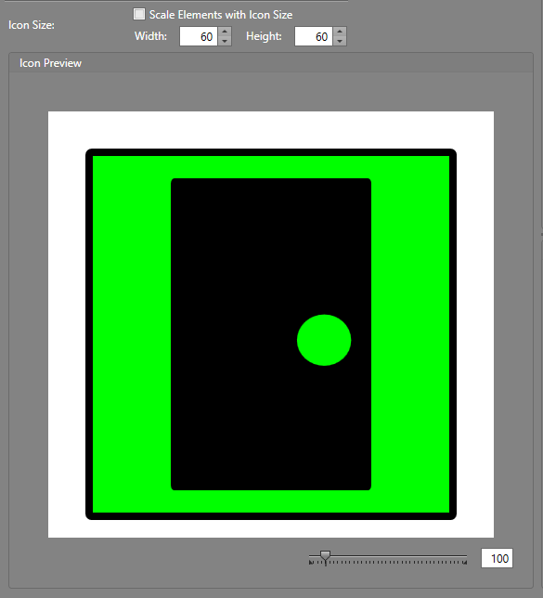Increase Height with the up arrow
This screenshot has height=598, width=543.
(340, 32)
